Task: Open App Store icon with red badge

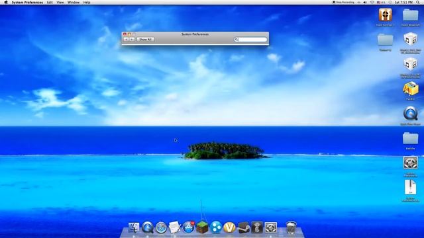Action: point(188,227)
